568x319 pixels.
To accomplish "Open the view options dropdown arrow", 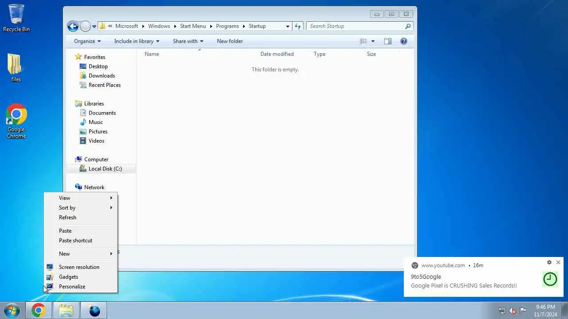I will (x=373, y=41).
